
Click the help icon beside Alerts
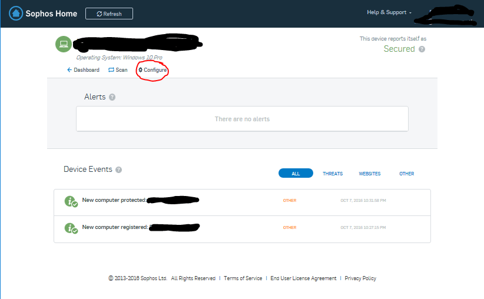tap(112, 97)
